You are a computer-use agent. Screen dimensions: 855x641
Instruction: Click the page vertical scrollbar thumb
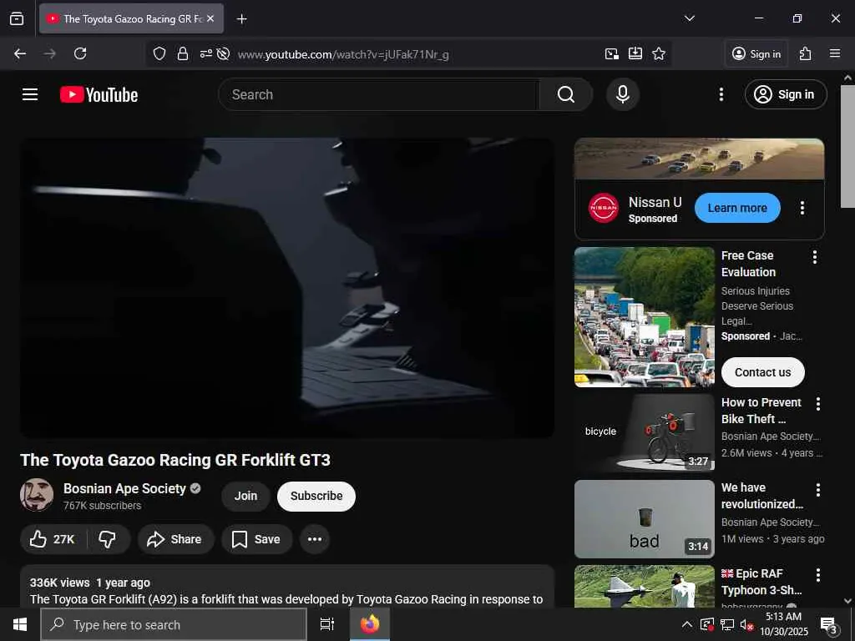tap(847, 146)
